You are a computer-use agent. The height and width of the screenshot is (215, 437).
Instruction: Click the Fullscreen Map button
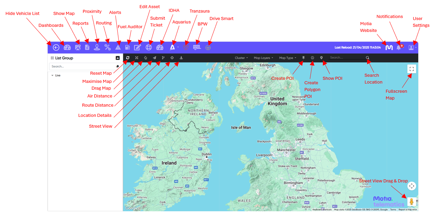point(411,69)
